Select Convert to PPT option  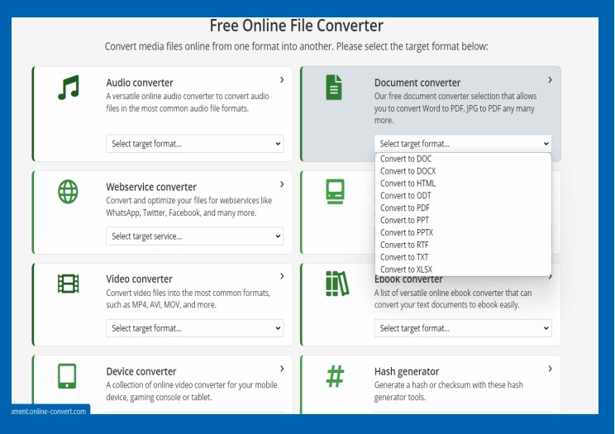[x=463, y=220]
